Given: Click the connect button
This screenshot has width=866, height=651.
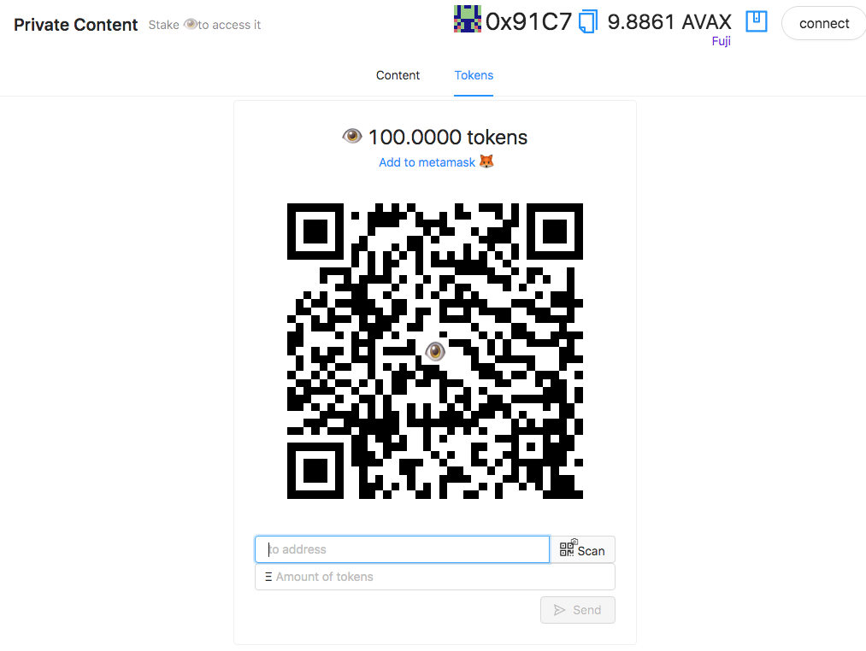Looking at the screenshot, I should tap(824, 23).
